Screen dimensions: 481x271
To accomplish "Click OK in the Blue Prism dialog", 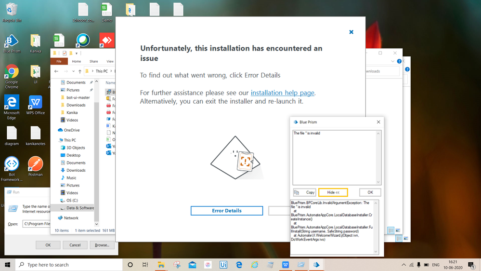I will tap(370, 192).
